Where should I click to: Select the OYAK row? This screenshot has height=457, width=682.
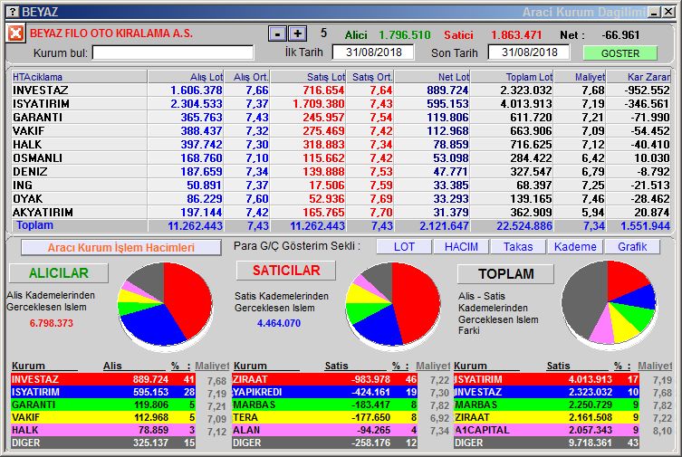pyautogui.click(x=341, y=198)
